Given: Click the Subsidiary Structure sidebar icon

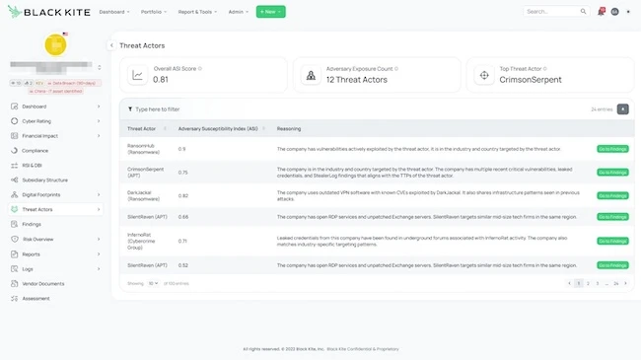Looking at the screenshot, I should [15, 180].
